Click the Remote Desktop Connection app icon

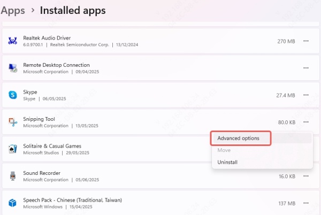(13, 68)
